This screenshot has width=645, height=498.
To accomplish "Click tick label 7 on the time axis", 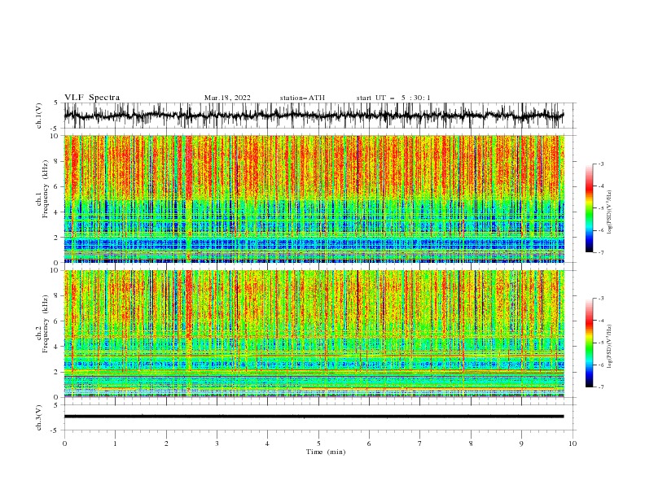I will [x=420, y=443].
